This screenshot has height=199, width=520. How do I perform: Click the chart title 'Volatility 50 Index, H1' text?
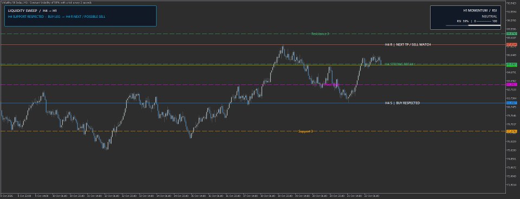click(x=14, y=3)
